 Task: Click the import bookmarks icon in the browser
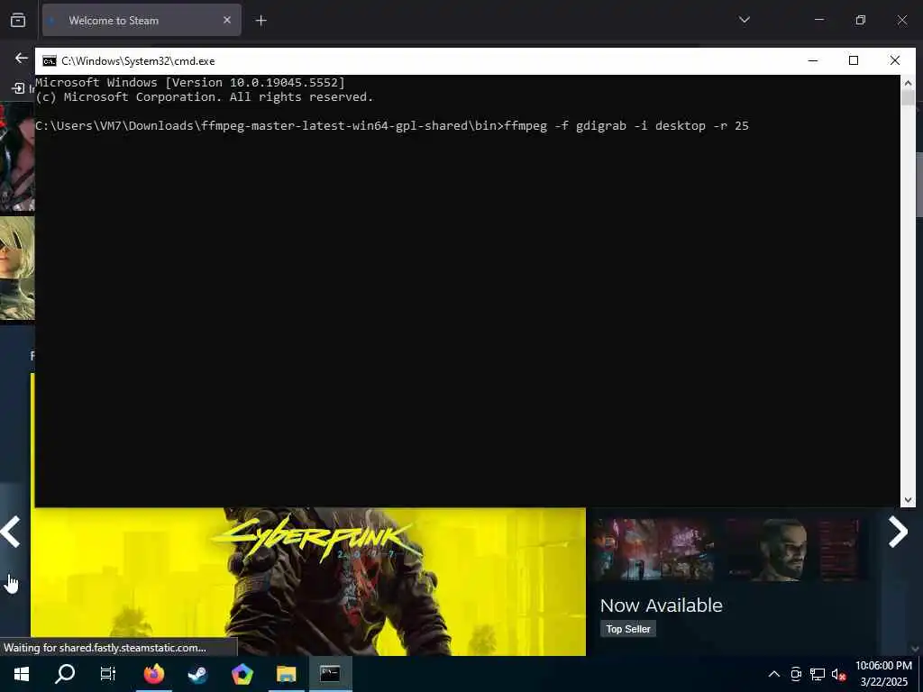point(18,88)
